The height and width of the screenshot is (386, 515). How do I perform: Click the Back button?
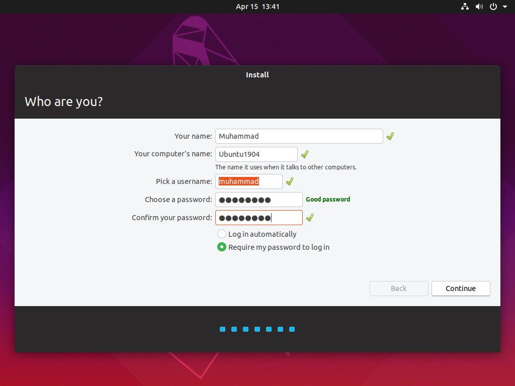[399, 288]
